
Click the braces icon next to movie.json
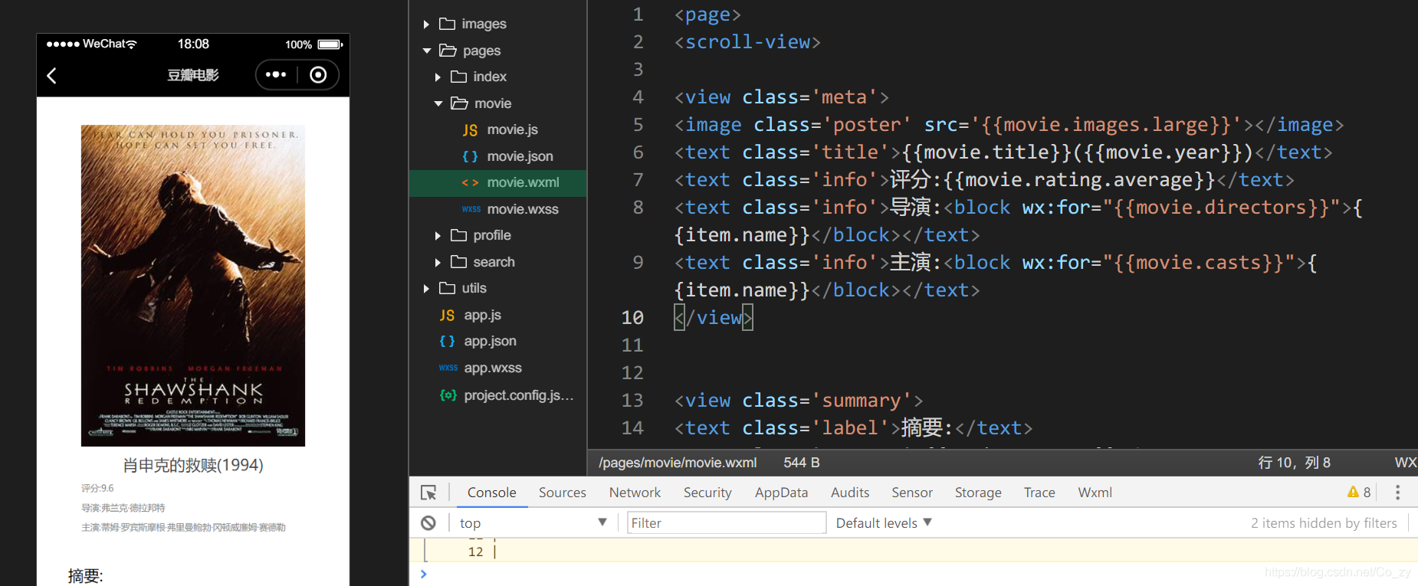(470, 156)
